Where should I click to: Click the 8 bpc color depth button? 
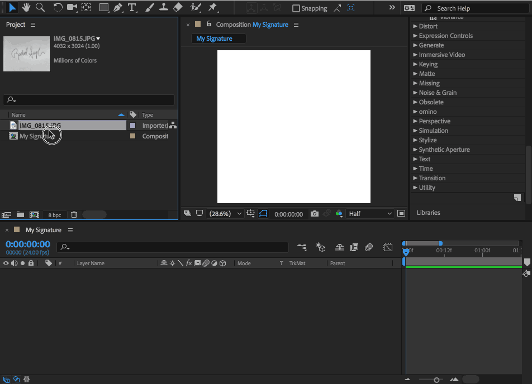point(55,215)
